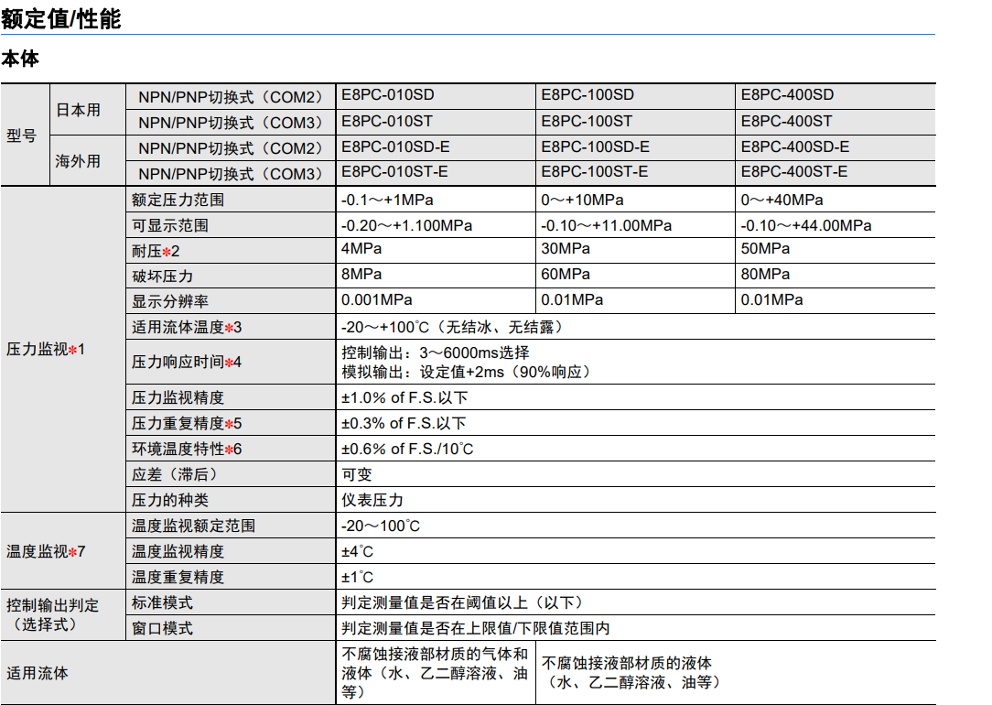Image resolution: width=992 pixels, height=705 pixels.
Task: Click the value 0~+10MPa
Action: pos(582,200)
